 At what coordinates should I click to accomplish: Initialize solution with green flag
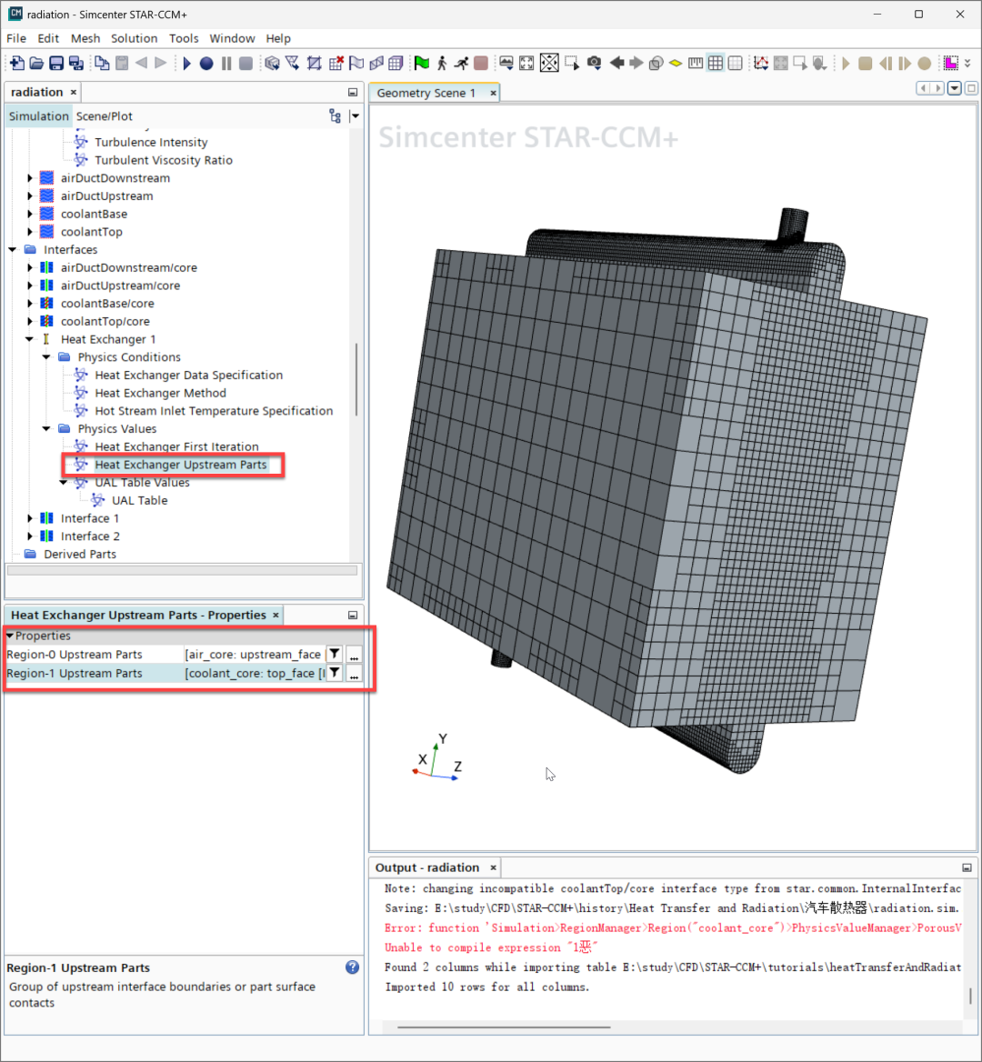pos(422,63)
